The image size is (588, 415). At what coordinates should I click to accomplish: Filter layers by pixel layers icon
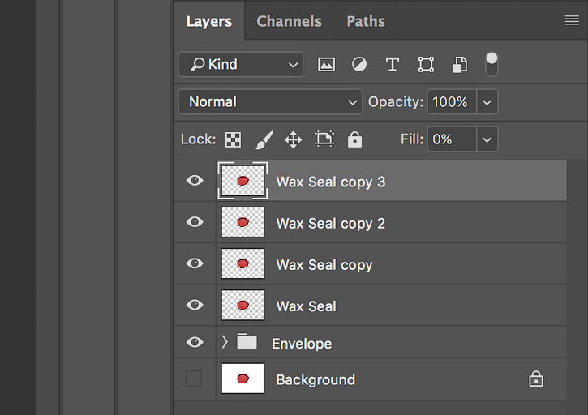(326, 65)
